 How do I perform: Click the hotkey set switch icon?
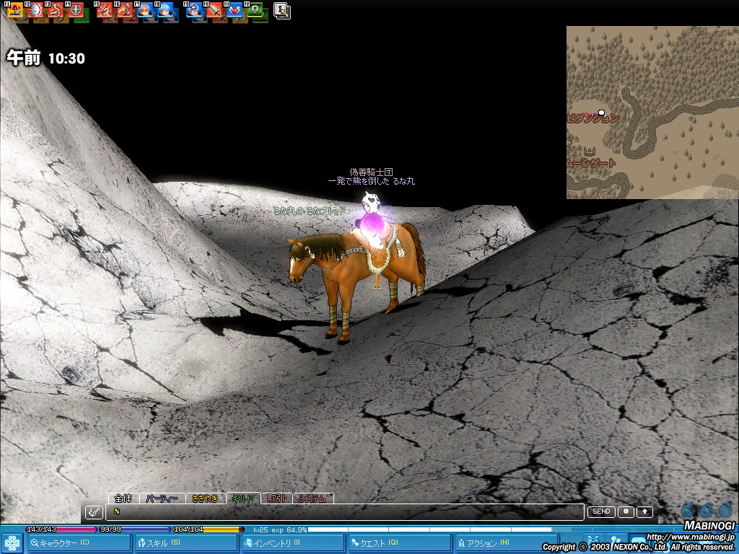click(282, 10)
